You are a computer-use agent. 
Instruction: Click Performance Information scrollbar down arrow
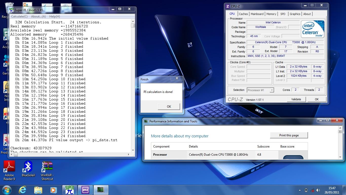pyautogui.click(x=340, y=157)
